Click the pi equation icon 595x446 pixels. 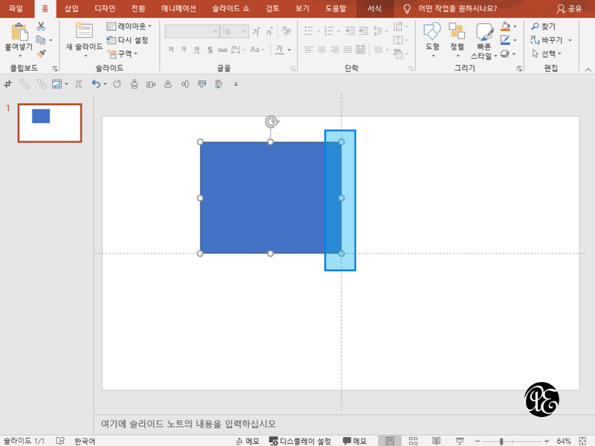point(79,84)
